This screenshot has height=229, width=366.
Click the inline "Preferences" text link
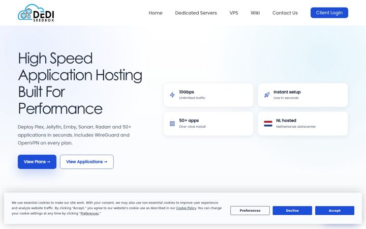pos(89,213)
